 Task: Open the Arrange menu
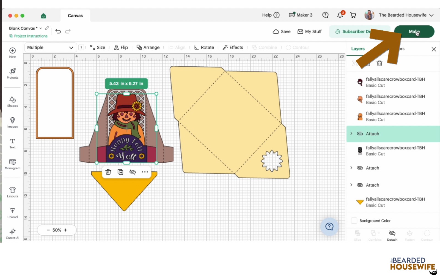click(x=148, y=47)
